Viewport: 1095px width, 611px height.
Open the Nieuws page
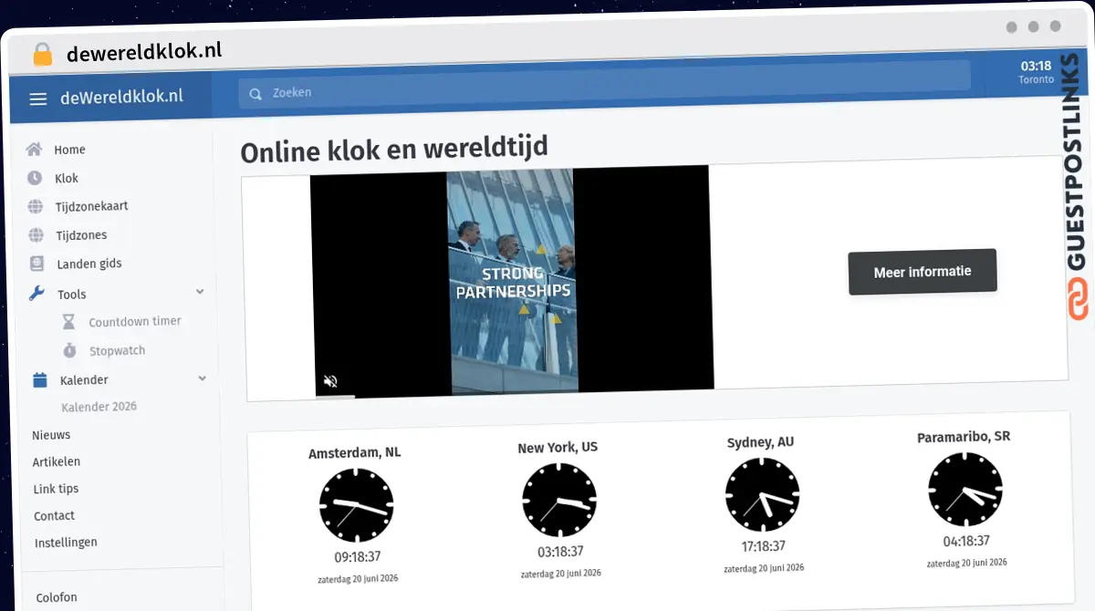[x=51, y=435]
